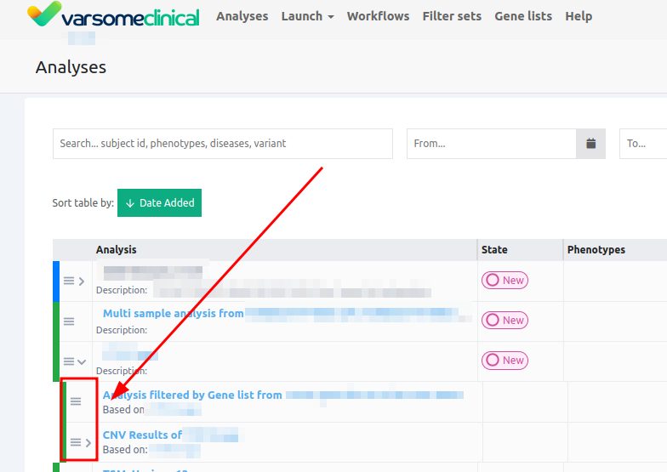Open hamburger menu for Multi sample analysis row
This screenshot has width=667, height=472.
(69, 321)
